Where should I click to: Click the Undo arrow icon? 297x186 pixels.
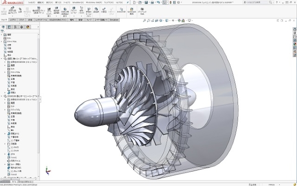[158, 2]
